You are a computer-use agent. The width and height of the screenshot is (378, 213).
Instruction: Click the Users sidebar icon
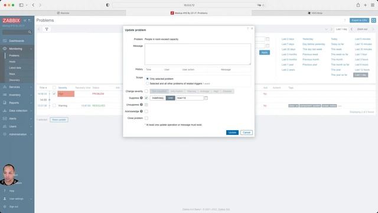click(x=5, y=126)
